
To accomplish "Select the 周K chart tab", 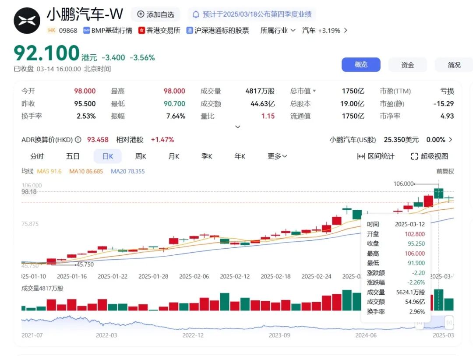I will click(x=141, y=156).
